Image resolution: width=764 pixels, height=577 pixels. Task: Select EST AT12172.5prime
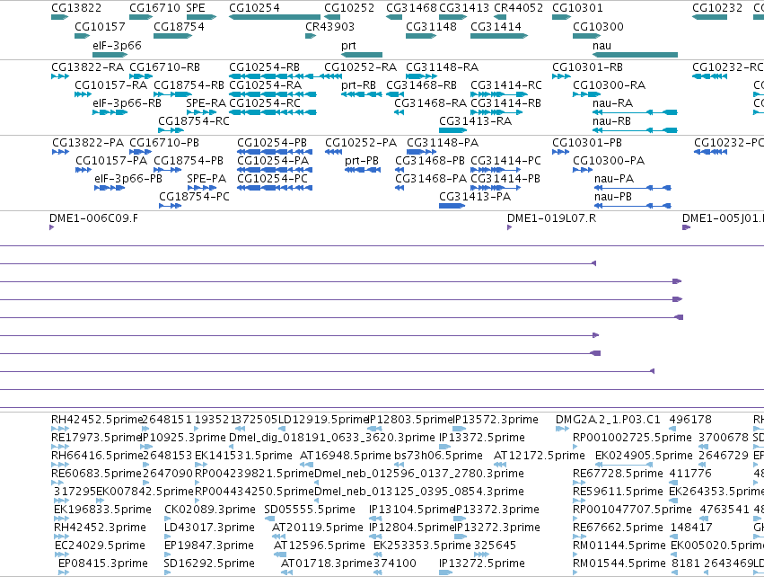click(x=500, y=465)
